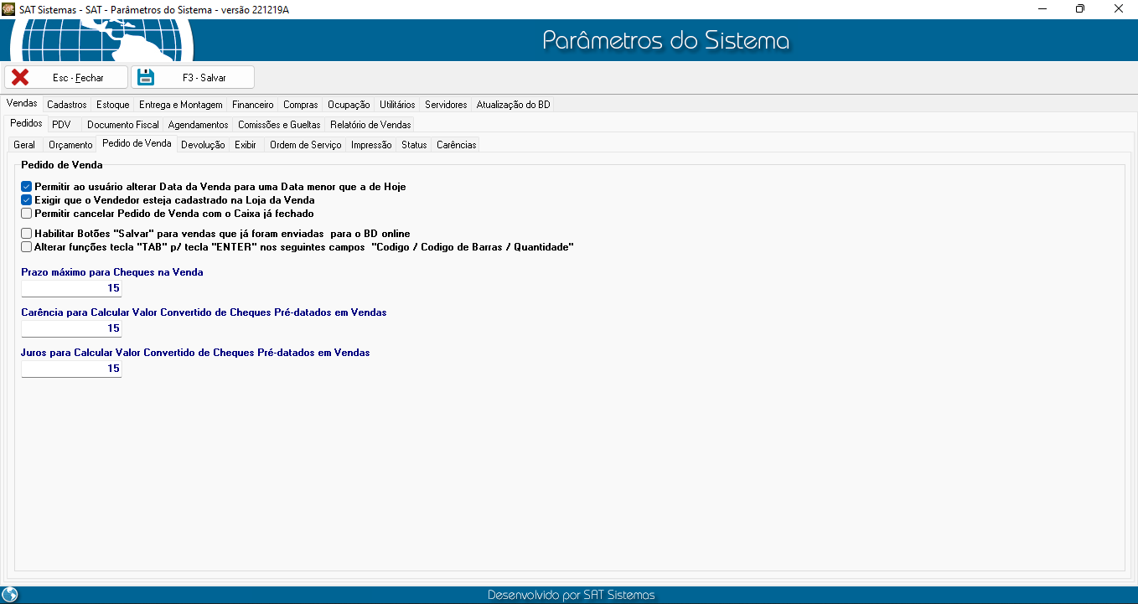Uncheck allow changing Data da Venda option
The height and width of the screenshot is (604, 1138).
[x=27, y=187]
